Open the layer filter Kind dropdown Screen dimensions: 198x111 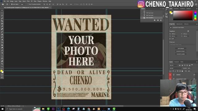click(174, 65)
